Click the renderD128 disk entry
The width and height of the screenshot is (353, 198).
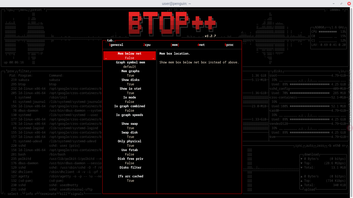coord(279,124)
